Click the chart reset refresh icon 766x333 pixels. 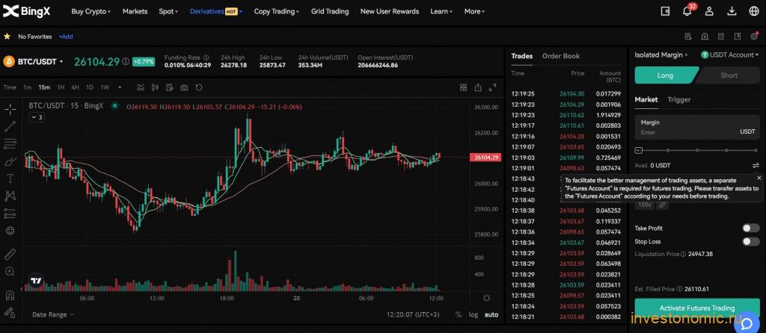coord(199,87)
